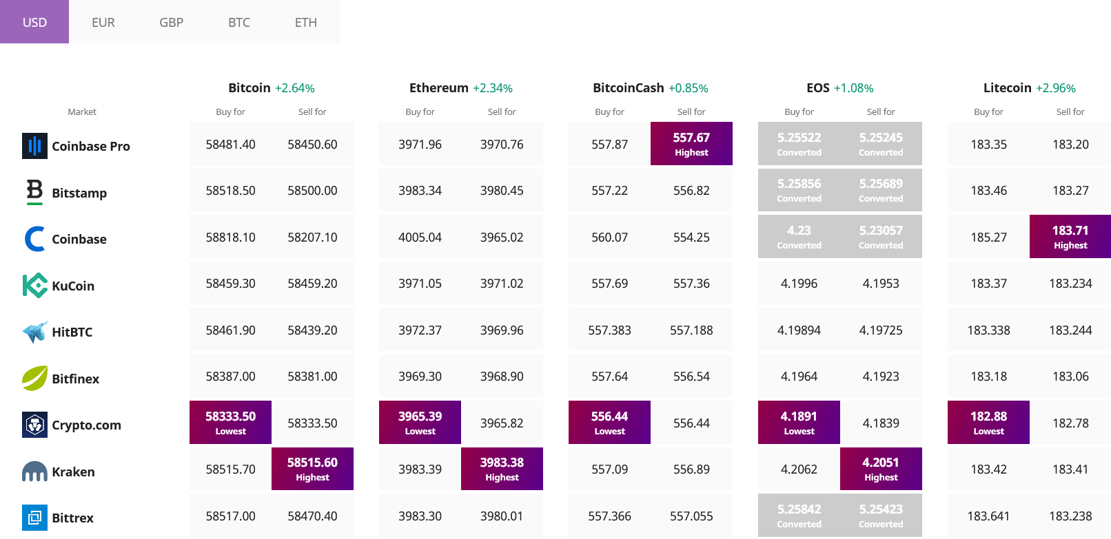Click Litecoin Highest sell price 183.71
This screenshot has width=1111, height=539.
1070,236
